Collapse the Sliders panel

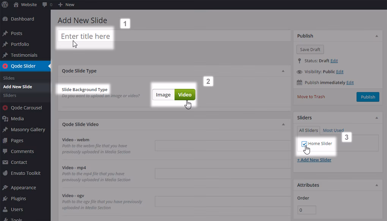[377, 117]
